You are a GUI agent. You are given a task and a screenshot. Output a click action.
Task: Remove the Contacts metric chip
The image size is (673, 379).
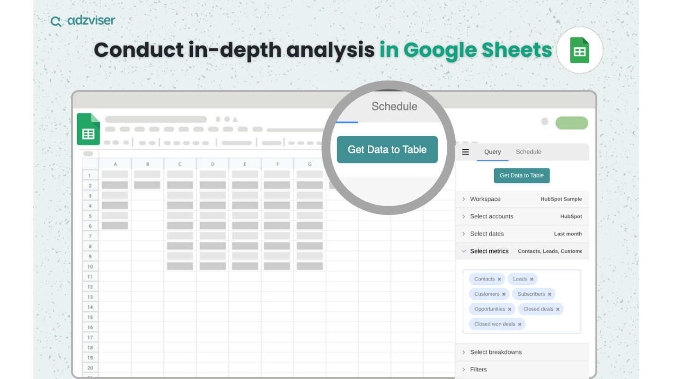[499, 280]
